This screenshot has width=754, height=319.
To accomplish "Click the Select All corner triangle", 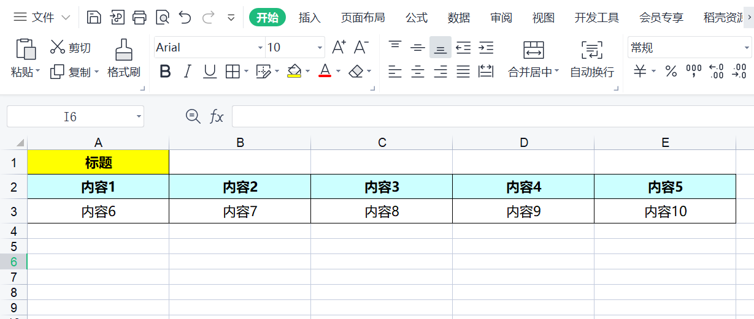I will (x=20, y=143).
